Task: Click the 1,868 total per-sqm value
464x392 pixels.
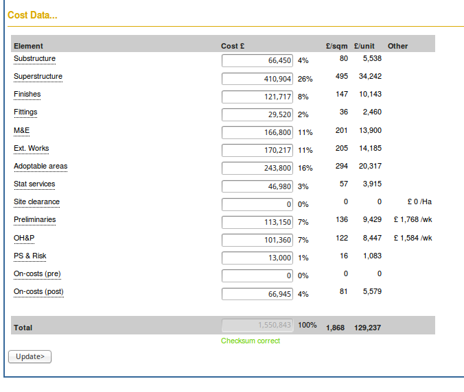Action: click(x=335, y=328)
